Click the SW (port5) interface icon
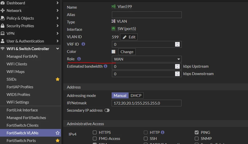The height and width of the screenshot is (144, 248). pos(113,28)
